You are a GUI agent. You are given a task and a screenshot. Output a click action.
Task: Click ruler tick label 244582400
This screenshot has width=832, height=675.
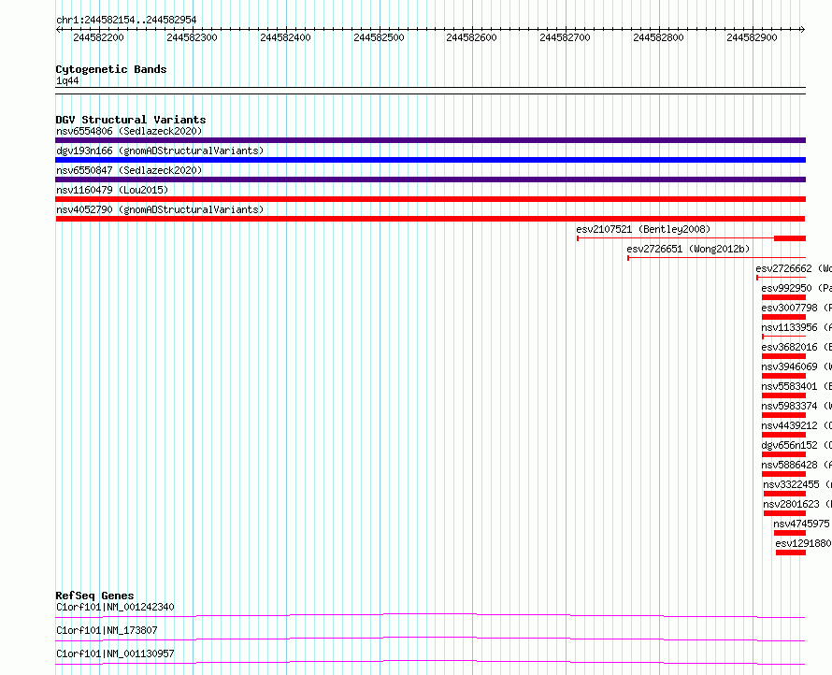285,37
